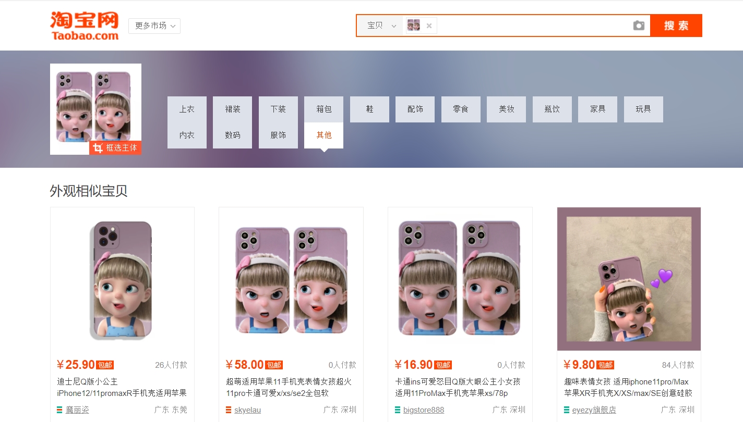Click the 84人付款 sales count
Image resolution: width=743 pixels, height=422 pixels.
tap(678, 365)
